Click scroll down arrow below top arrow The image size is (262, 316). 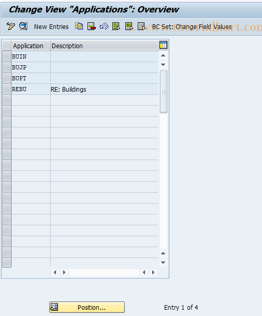[x=163, y=65]
